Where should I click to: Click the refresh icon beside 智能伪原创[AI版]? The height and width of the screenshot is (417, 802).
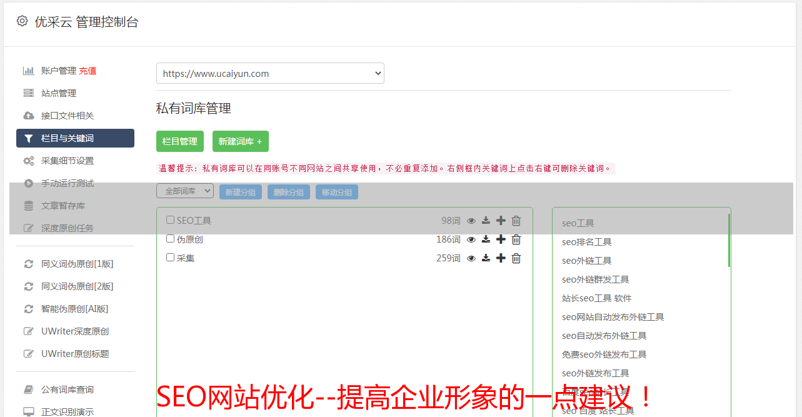[x=29, y=309]
